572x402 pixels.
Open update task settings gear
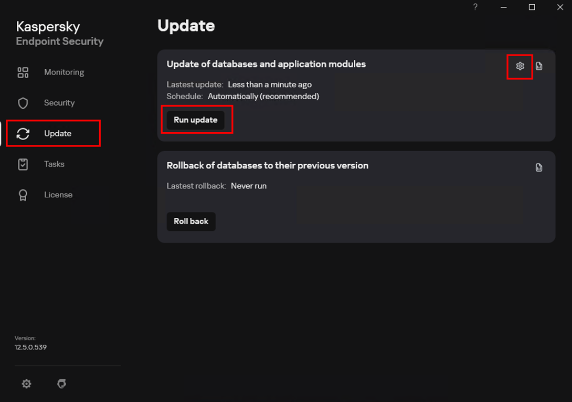click(x=520, y=66)
